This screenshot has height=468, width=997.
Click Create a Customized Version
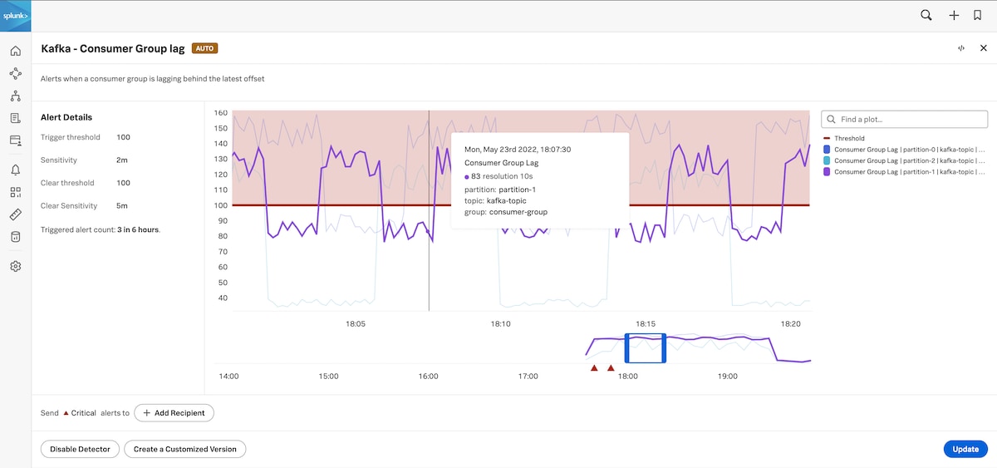point(184,449)
